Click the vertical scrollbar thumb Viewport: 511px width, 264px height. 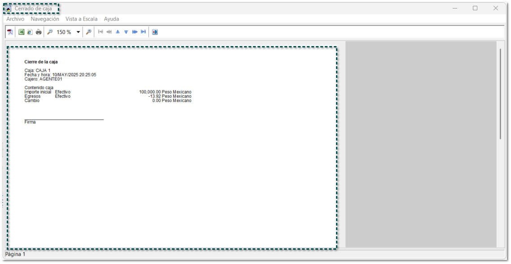point(501,94)
